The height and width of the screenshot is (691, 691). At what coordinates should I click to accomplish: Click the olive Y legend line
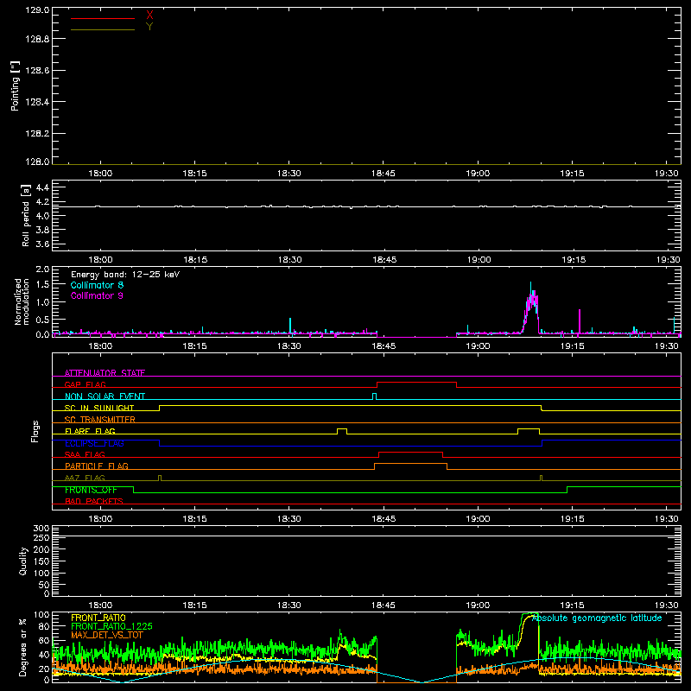pyautogui.click(x=103, y=29)
